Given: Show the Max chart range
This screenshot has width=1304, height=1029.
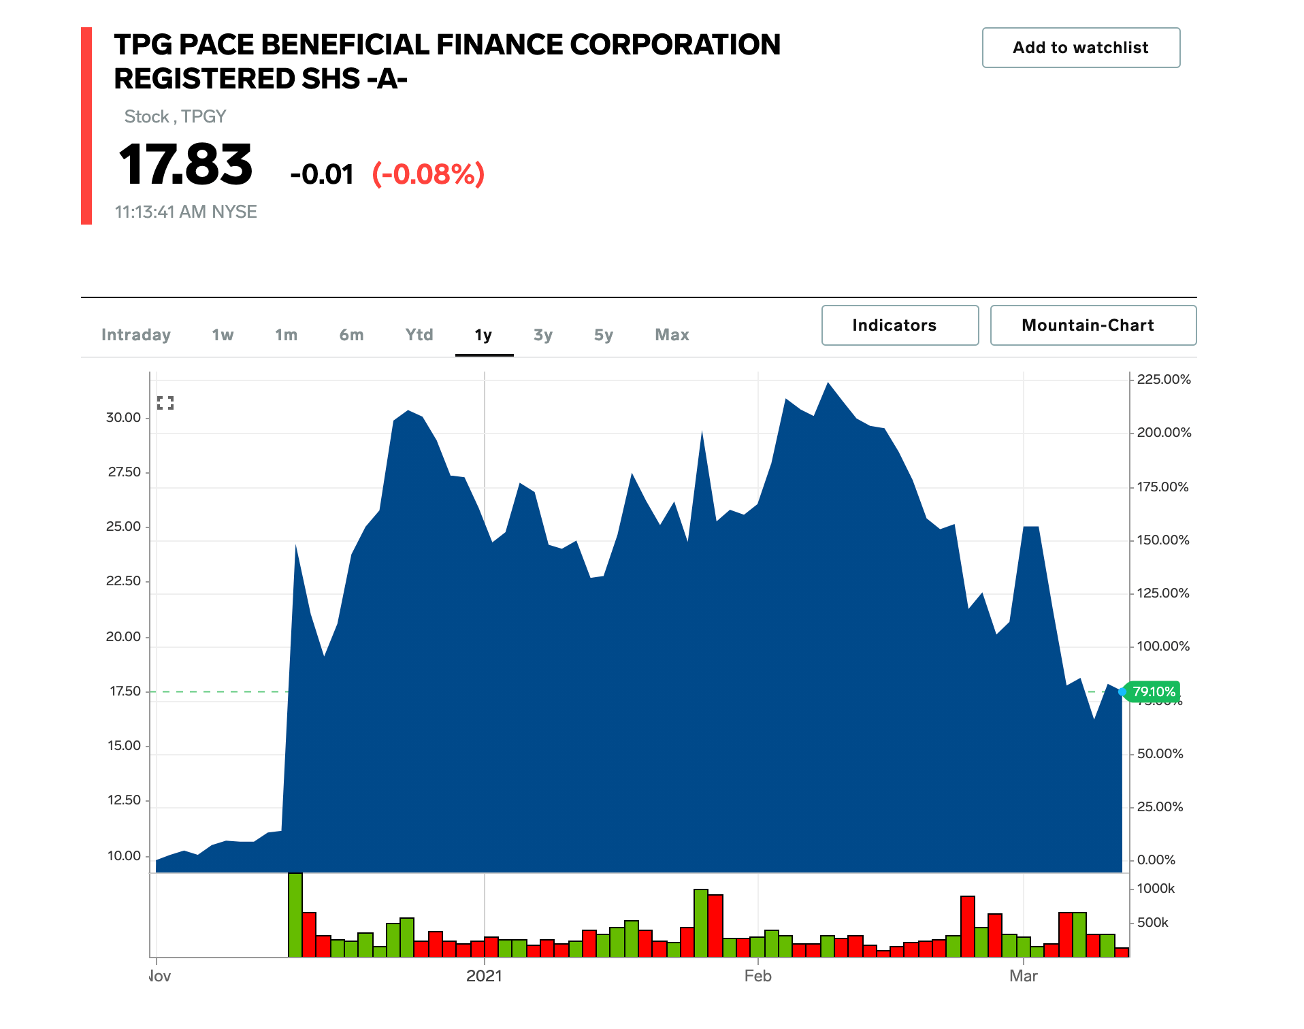Looking at the screenshot, I should [671, 334].
